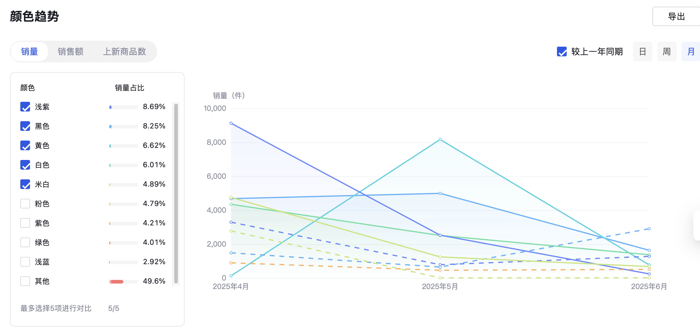The height and width of the screenshot is (329, 700).
Task: Check the 紫色 color checkbox
Action: [25, 223]
